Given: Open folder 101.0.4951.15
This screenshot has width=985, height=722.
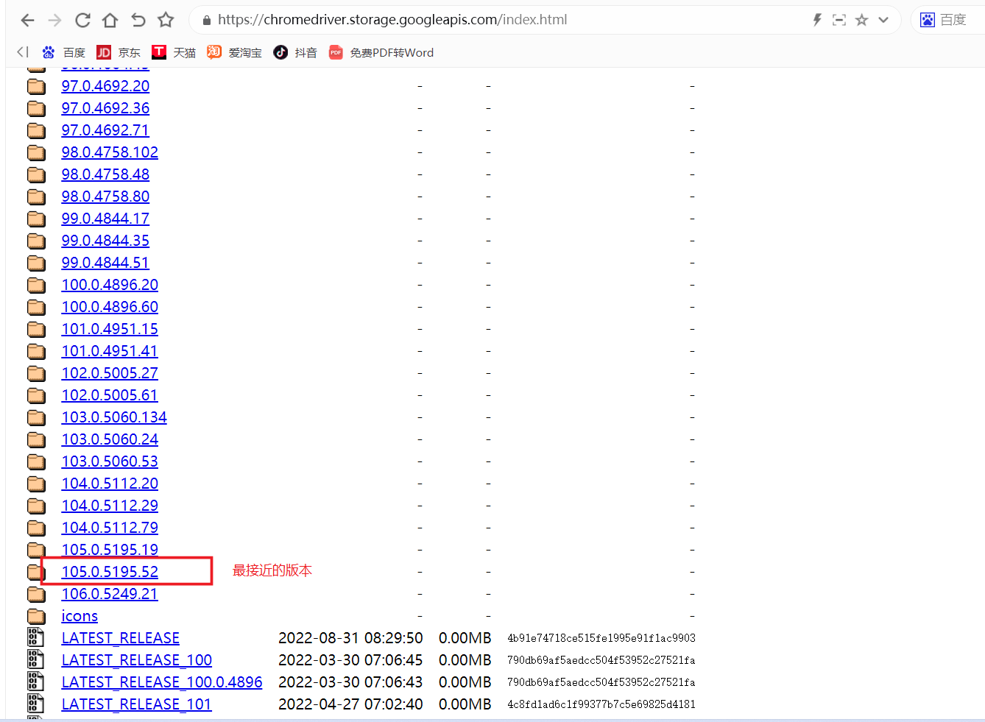Looking at the screenshot, I should tap(110, 329).
